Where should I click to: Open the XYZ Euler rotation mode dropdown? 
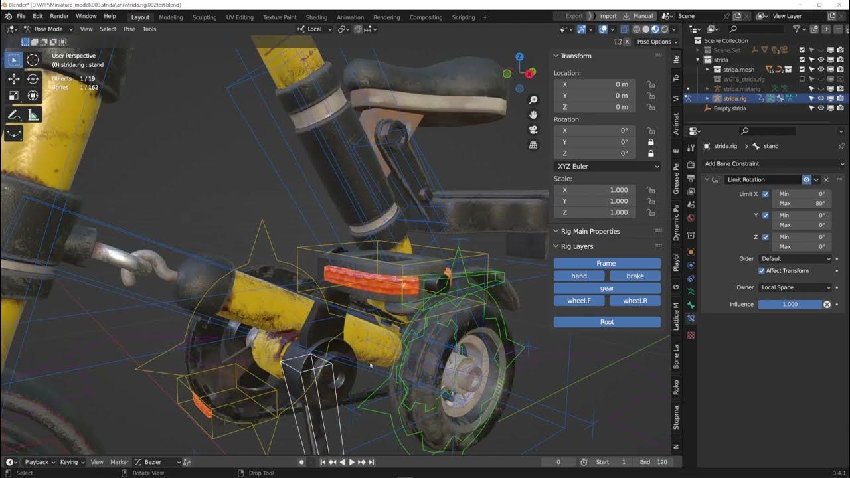click(608, 167)
